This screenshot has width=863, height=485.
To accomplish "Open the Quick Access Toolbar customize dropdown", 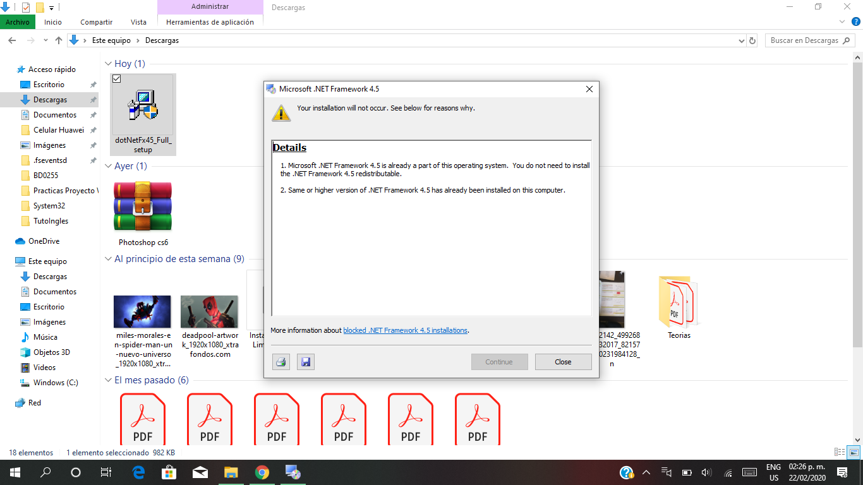I will point(51,8).
